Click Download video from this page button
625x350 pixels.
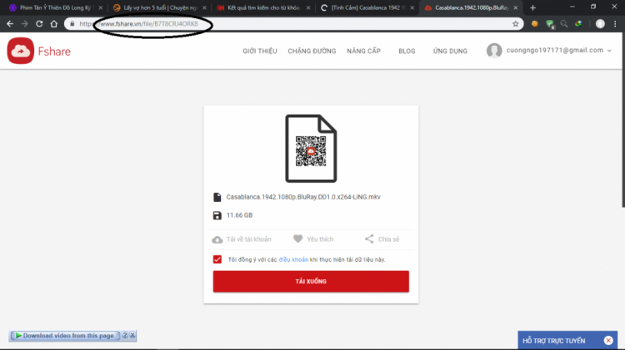coord(65,336)
